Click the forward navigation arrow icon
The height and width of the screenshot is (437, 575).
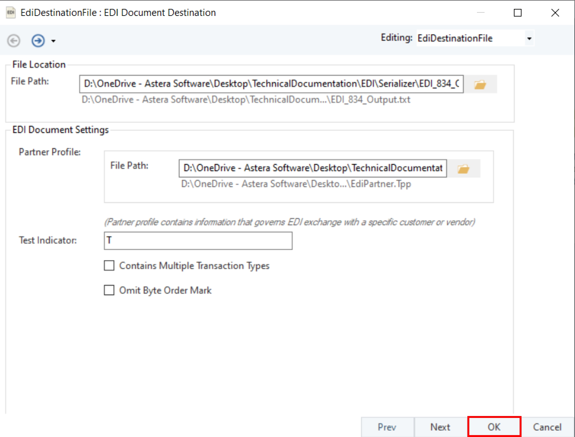[38, 41]
